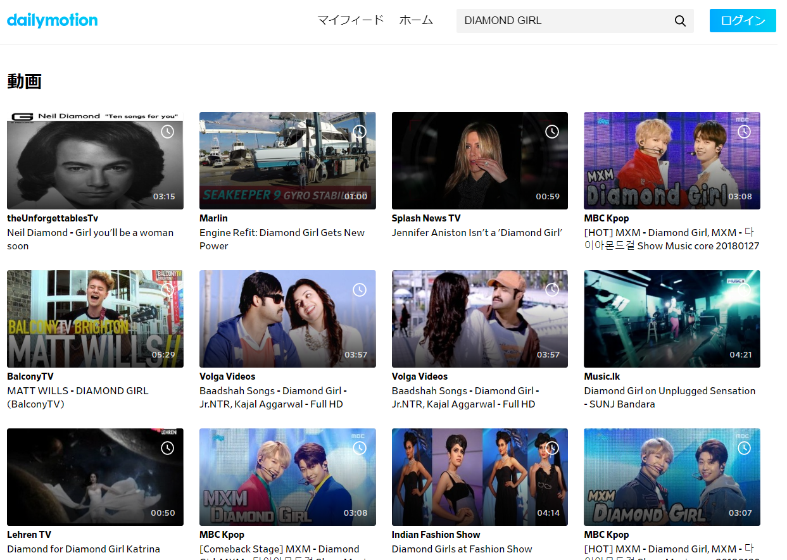Click the watch-later clock on the Engine Refit boat thumbnail
This screenshot has height=560, width=787.
click(360, 132)
